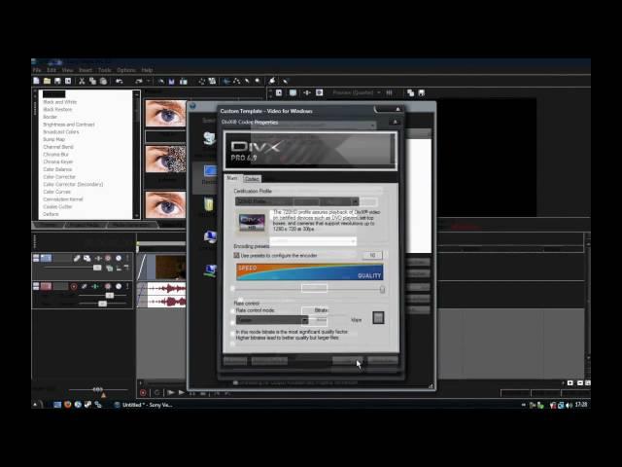This screenshot has height=467, width=622.
Task: Select 'Brightness and Contrast' in effects list
Action: (69, 125)
